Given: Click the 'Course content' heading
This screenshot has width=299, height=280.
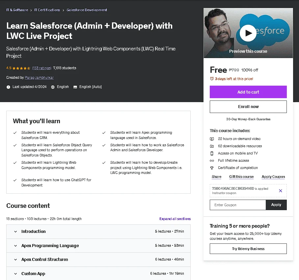Looking at the screenshot, I should coord(28,206).
